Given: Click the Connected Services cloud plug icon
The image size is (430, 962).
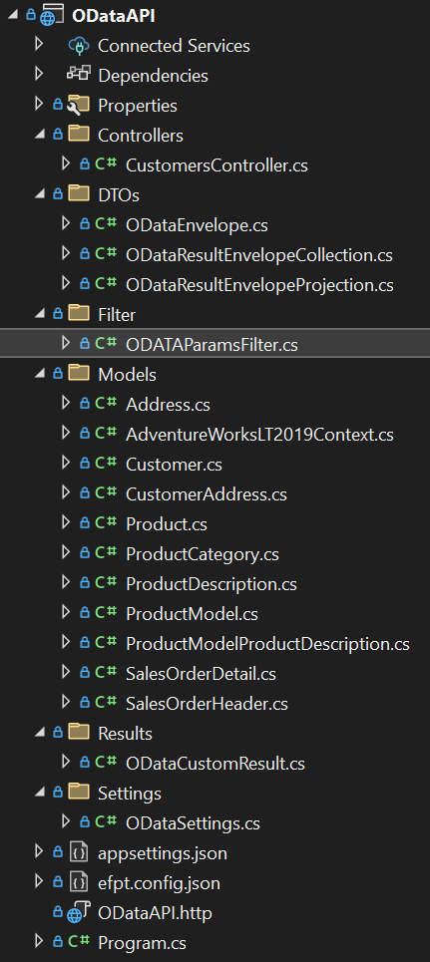Looking at the screenshot, I should tap(79, 46).
